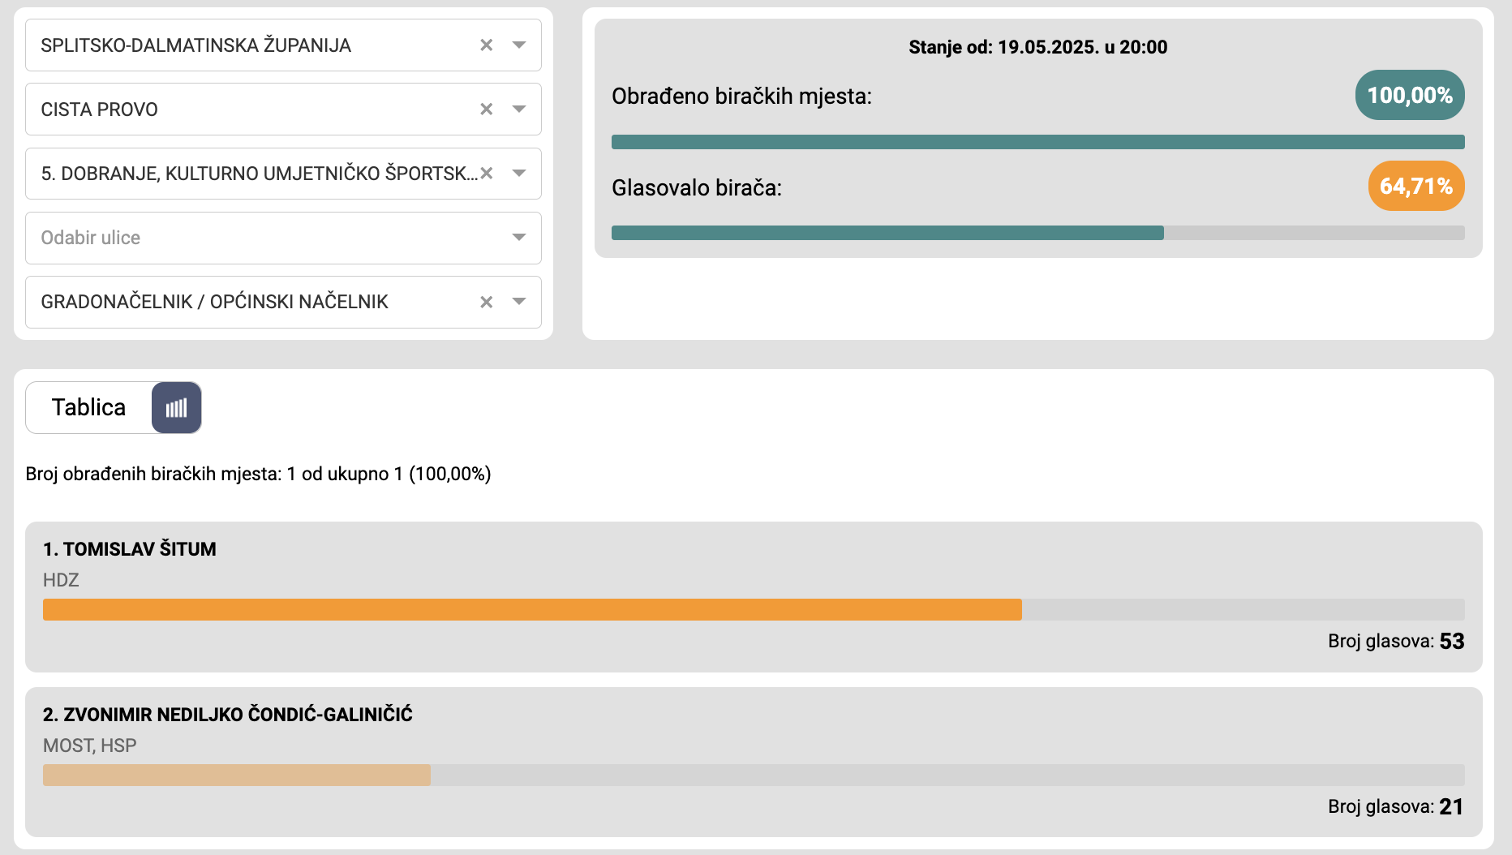Click the Obrađeno biračkih mjesta progress bar

(x=1037, y=142)
